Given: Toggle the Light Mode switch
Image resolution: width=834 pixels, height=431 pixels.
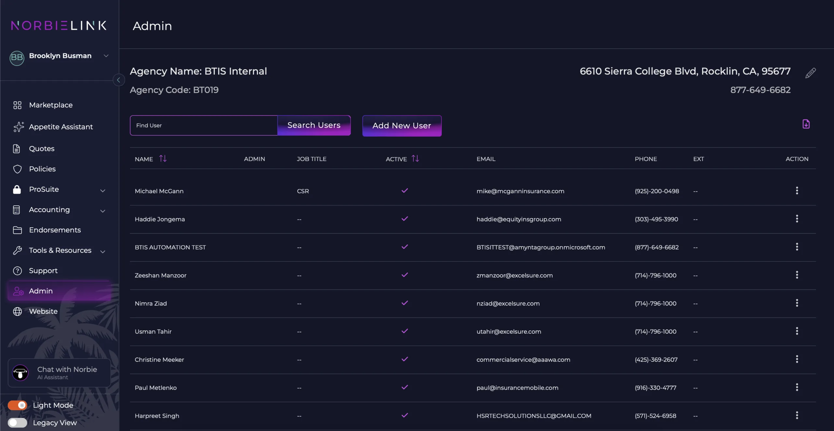Looking at the screenshot, I should pyautogui.click(x=18, y=405).
